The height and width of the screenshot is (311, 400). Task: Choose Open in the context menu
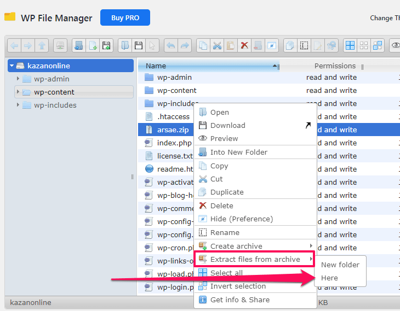[255, 112]
